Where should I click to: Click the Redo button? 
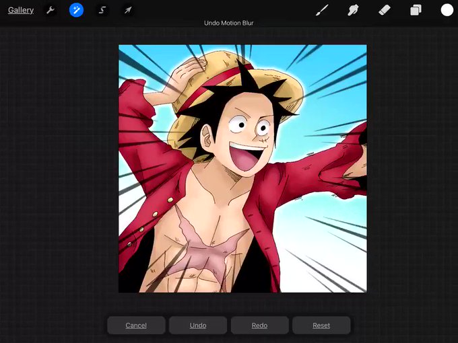tap(260, 326)
